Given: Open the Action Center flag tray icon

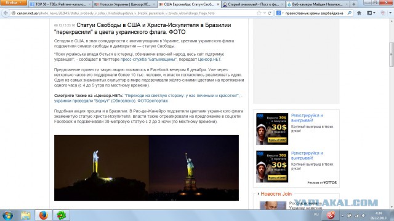Looking at the screenshot, I should pos(349,215).
